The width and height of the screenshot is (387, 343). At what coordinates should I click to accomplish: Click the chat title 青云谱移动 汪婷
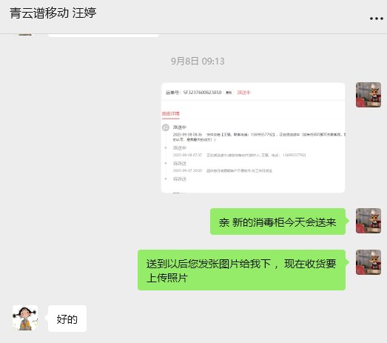tap(53, 13)
